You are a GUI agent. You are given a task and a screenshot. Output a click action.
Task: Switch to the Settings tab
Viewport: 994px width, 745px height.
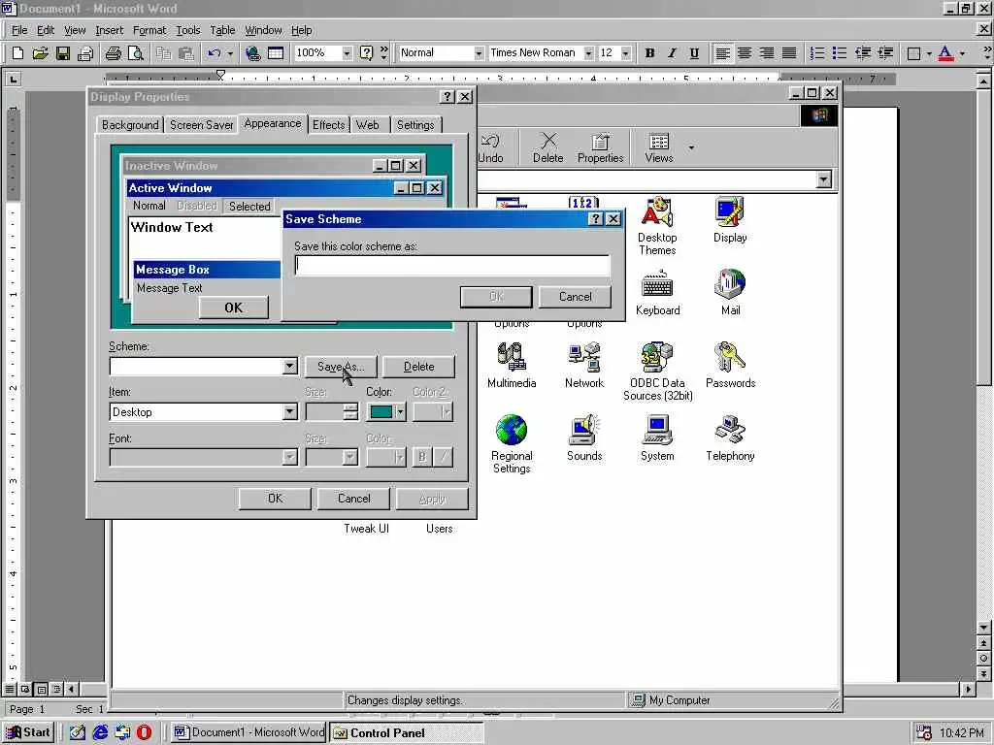pos(415,125)
